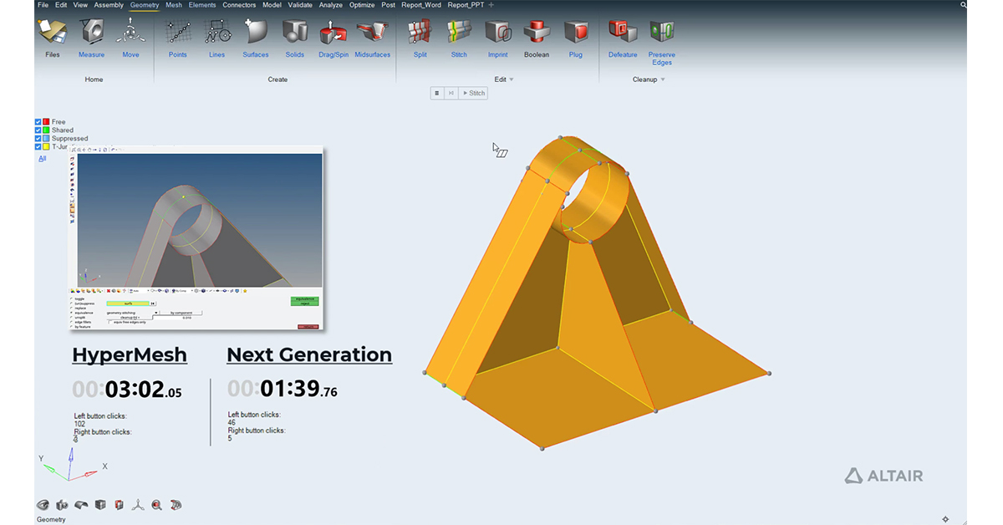Choose the Imprint tool
Viewport: 1003px width, 525px height.
498,38
